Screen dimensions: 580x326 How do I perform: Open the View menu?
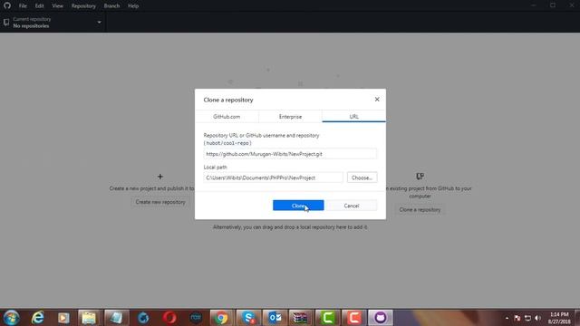coord(57,6)
